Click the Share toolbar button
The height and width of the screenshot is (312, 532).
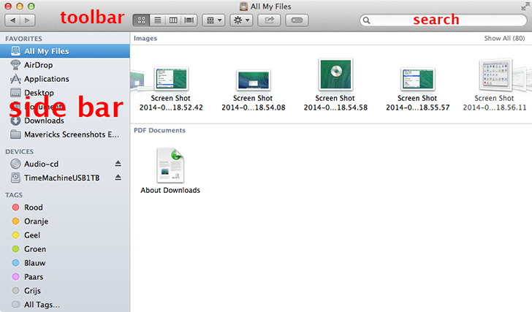pos(269,20)
